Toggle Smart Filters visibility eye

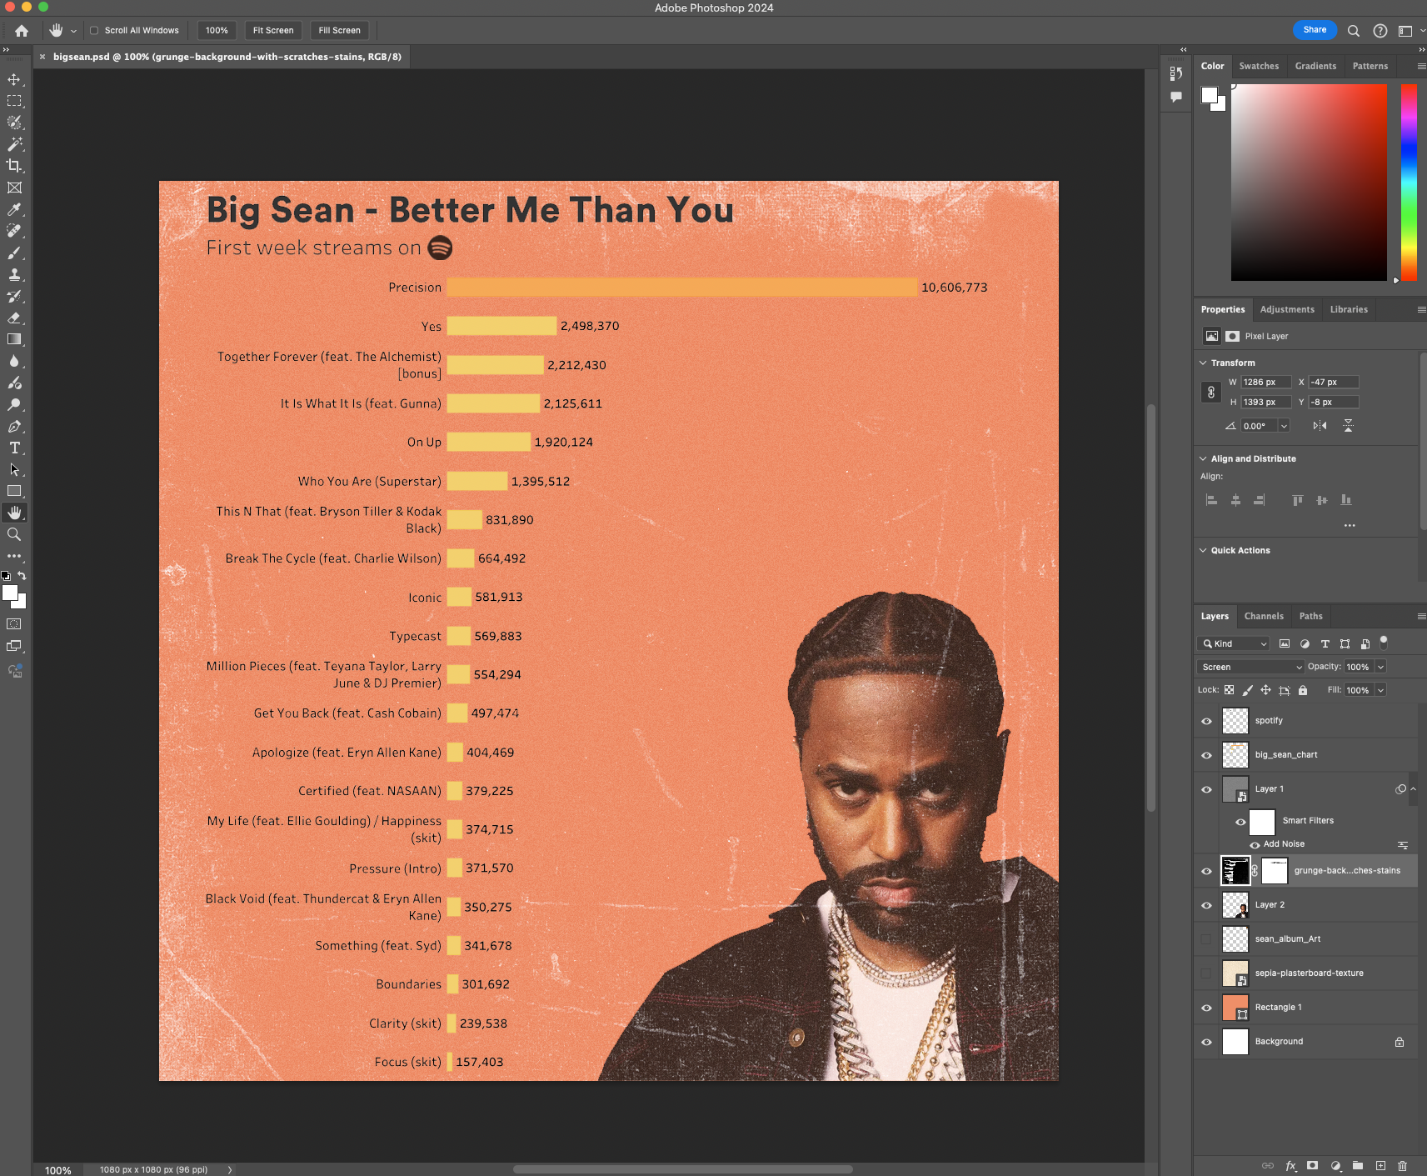point(1240,822)
